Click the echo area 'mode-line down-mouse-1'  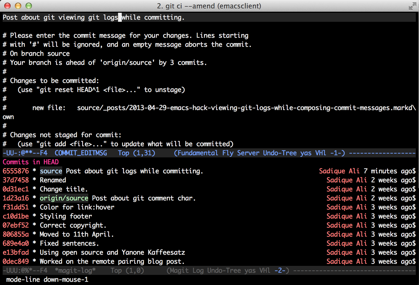47,279
